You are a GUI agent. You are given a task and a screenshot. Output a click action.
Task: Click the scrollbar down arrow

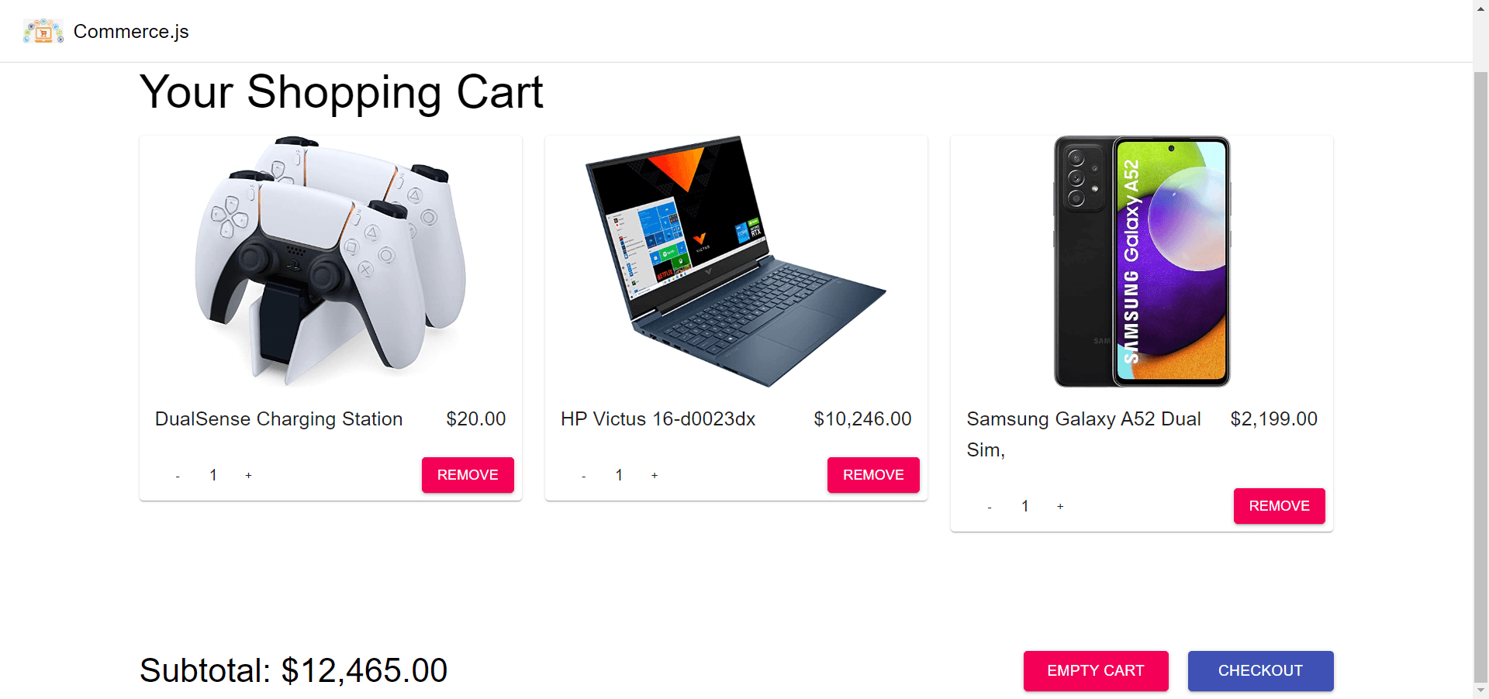pyautogui.click(x=1480, y=690)
